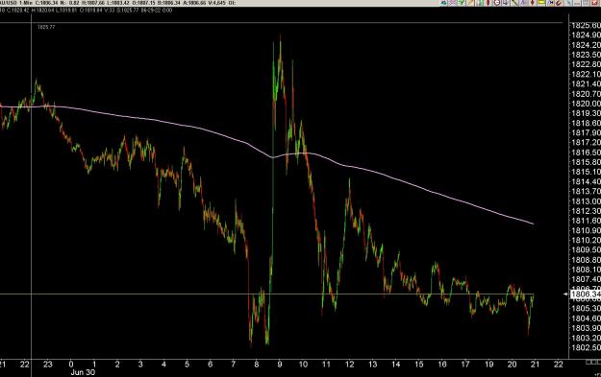Click the V:4,645 volume value in header
Image resolution: width=601 pixels, height=377 pixels.
(x=216, y=3)
